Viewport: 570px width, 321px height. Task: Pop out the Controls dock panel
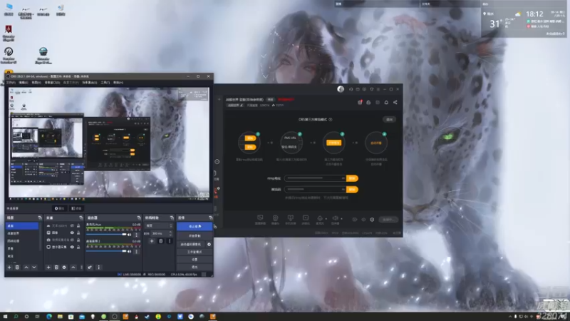(210, 218)
